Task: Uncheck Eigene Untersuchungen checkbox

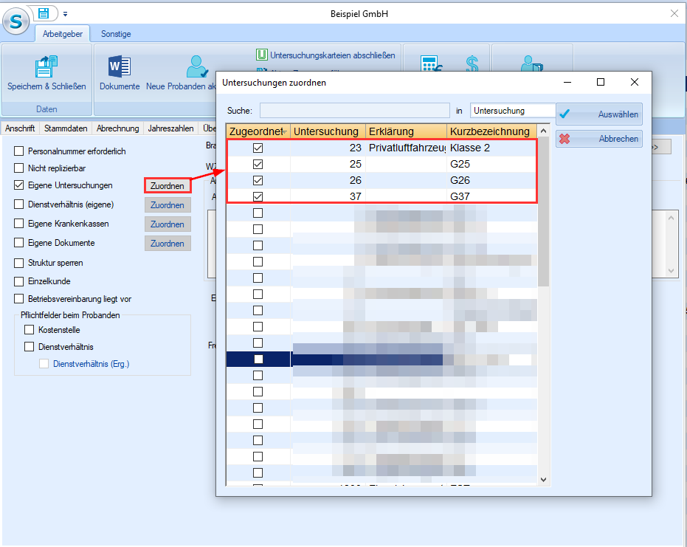Action: click(19, 185)
